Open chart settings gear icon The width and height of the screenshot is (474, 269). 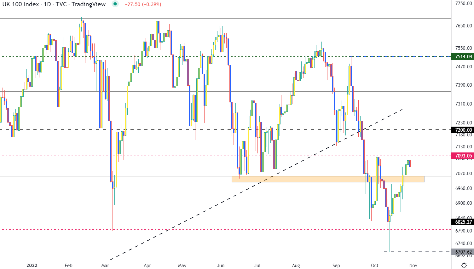pyautogui.click(x=464, y=265)
